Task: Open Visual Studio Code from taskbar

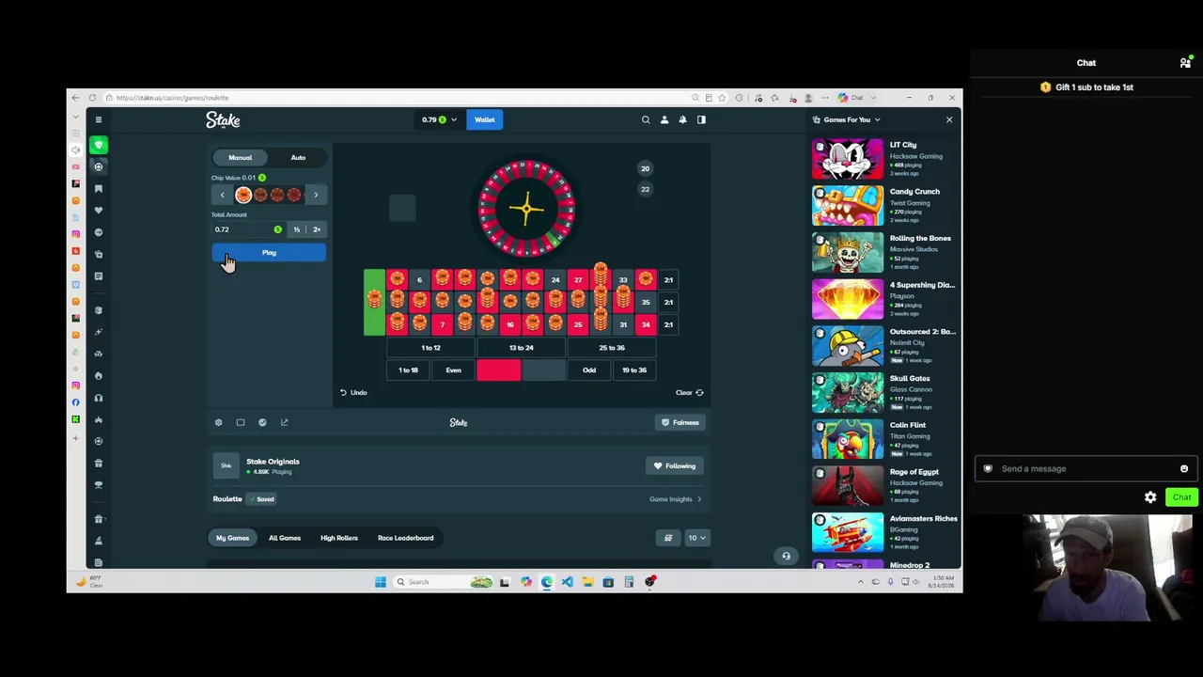Action: [568, 582]
